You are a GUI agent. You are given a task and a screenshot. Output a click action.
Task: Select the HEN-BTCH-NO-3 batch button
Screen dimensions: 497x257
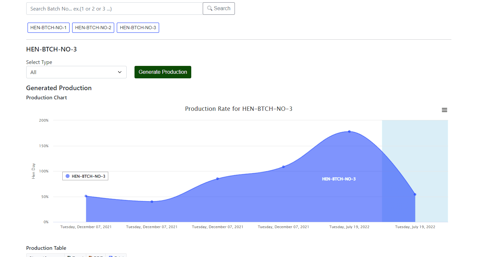[138, 28]
